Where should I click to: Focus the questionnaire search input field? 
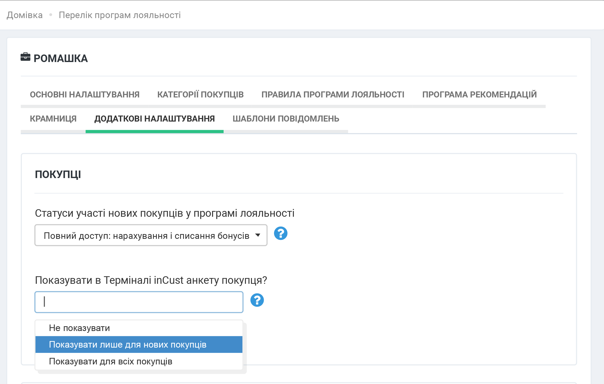click(139, 302)
